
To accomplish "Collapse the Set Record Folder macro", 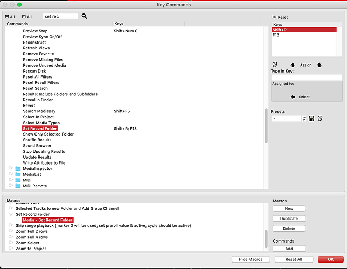I will click(x=11, y=214).
